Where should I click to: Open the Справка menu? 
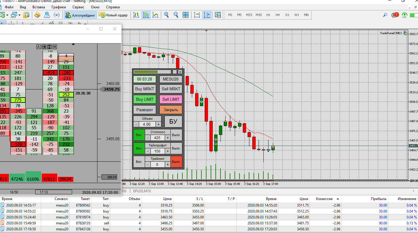pos(113,7)
